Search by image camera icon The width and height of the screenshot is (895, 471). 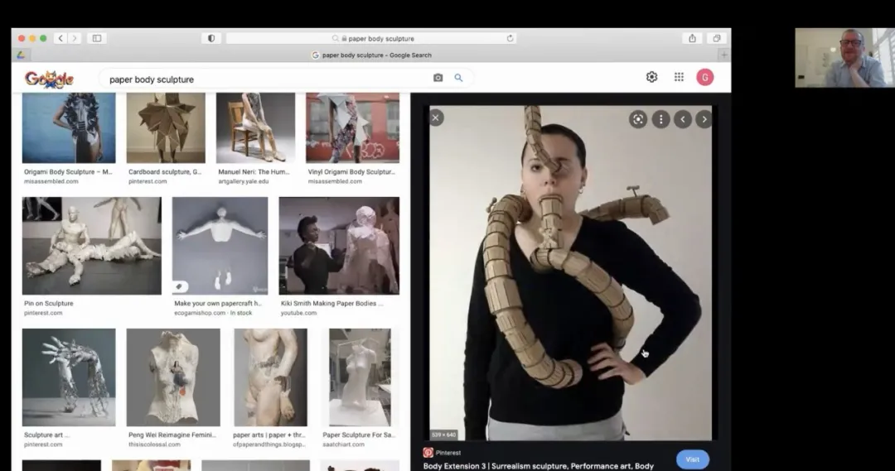[x=438, y=78]
